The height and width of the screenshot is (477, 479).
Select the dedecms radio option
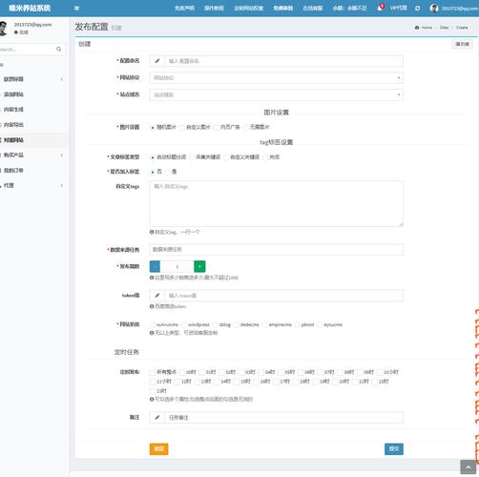[x=236, y=324]
